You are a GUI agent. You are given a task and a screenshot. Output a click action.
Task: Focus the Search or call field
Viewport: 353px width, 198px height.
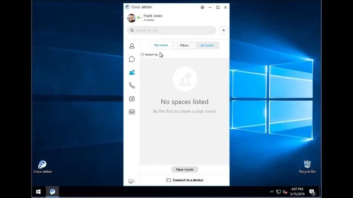point(172,30)
